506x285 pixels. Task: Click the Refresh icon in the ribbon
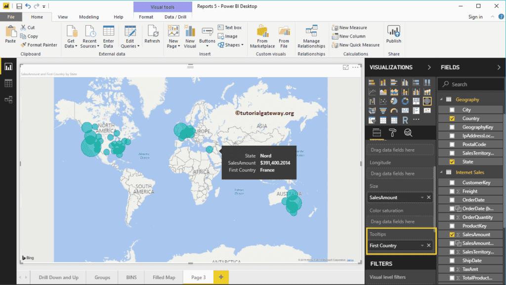(152, 35)
